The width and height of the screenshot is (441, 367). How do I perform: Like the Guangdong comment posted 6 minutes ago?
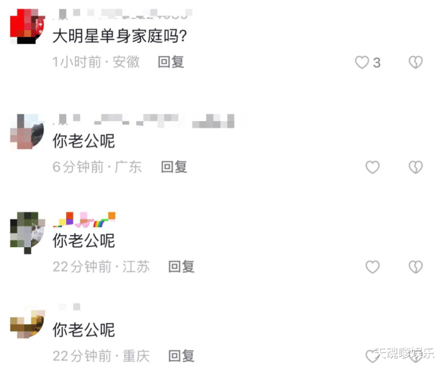tap(372, 167)
